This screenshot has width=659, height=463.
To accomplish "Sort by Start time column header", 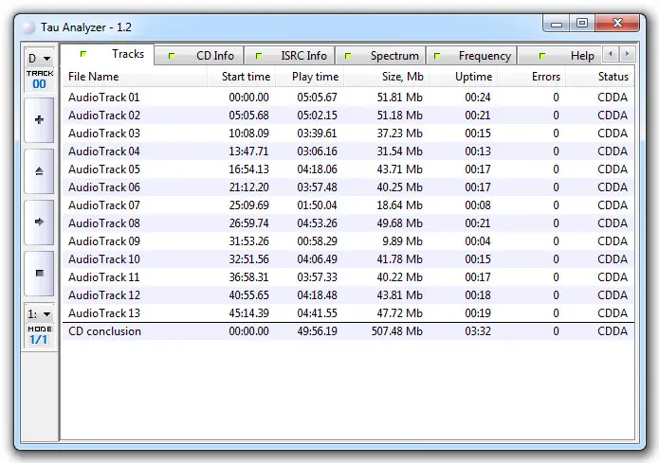I will (241, 77).
